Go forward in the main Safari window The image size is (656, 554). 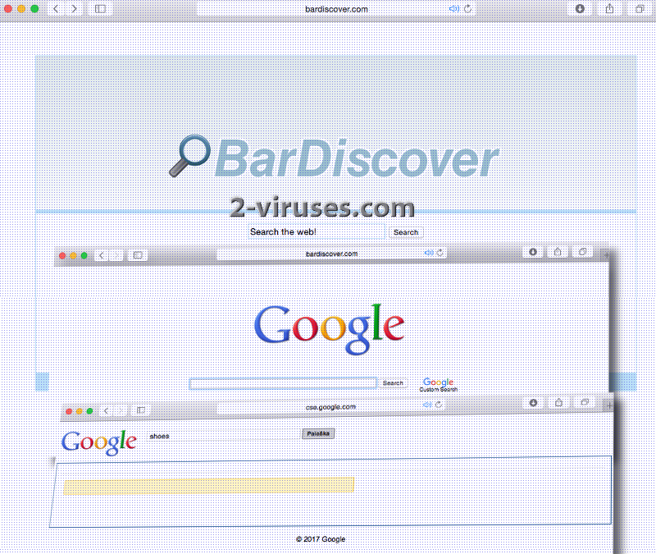coord(74,9)
